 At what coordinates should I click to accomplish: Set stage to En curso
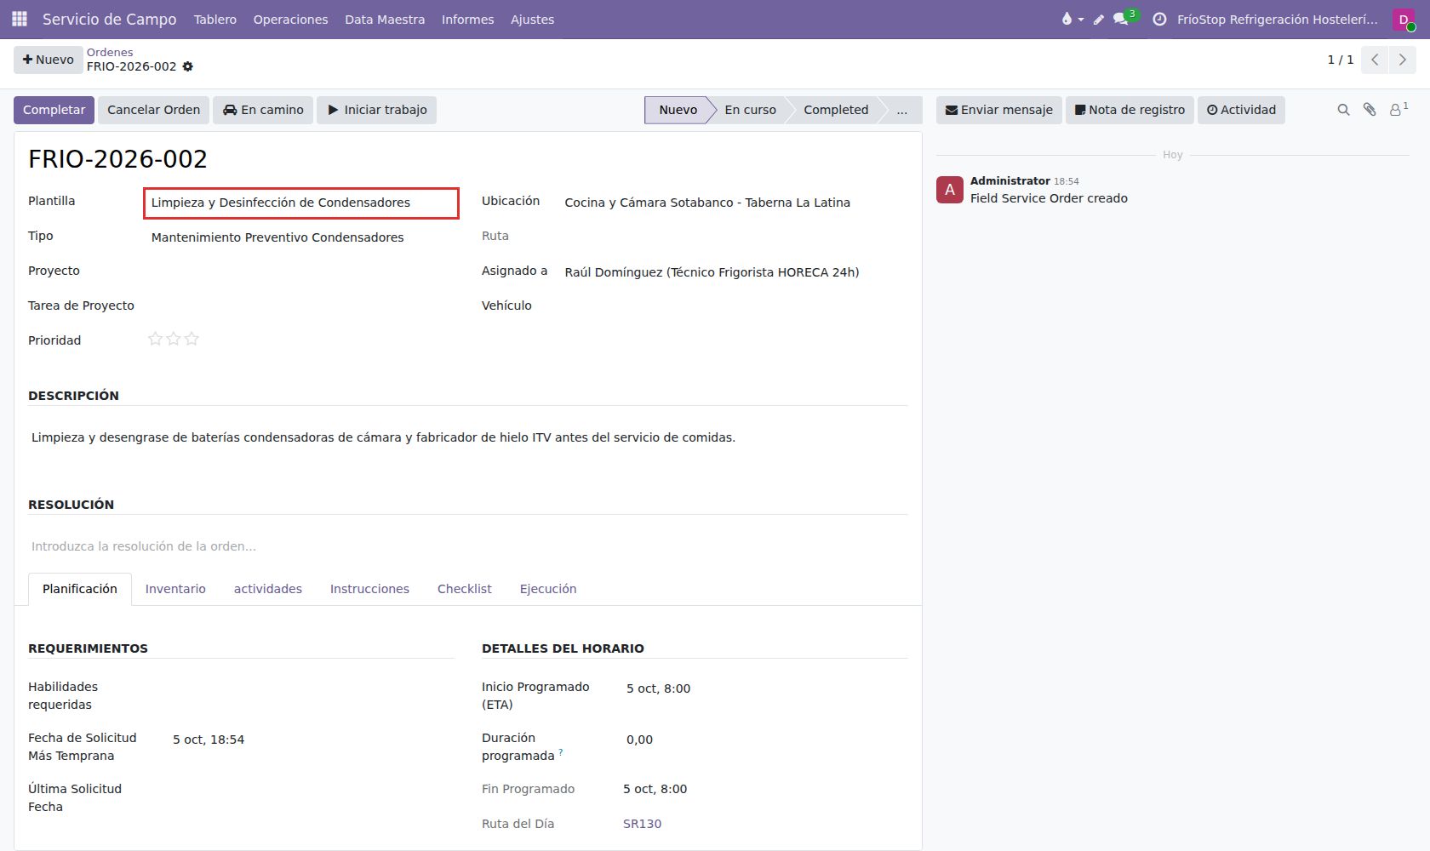(x=750, y=110)
